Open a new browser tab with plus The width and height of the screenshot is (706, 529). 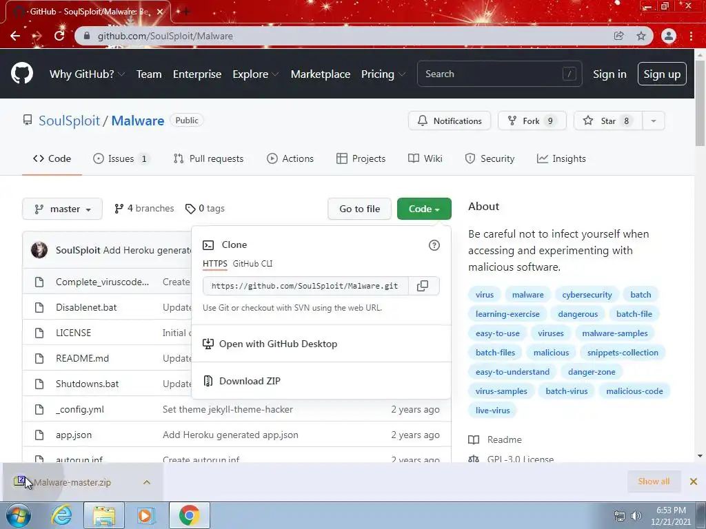[x=185, y=12]
